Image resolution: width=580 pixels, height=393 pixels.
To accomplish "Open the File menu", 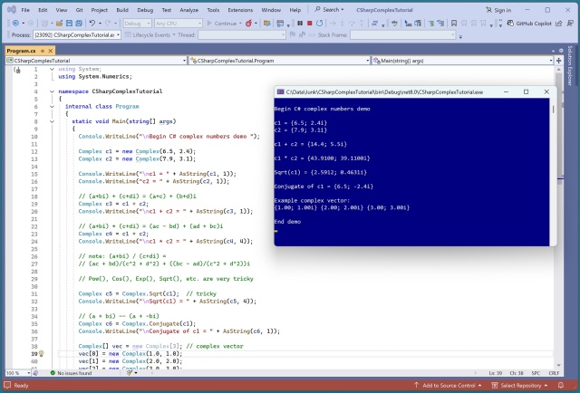I will coord(25,10).
